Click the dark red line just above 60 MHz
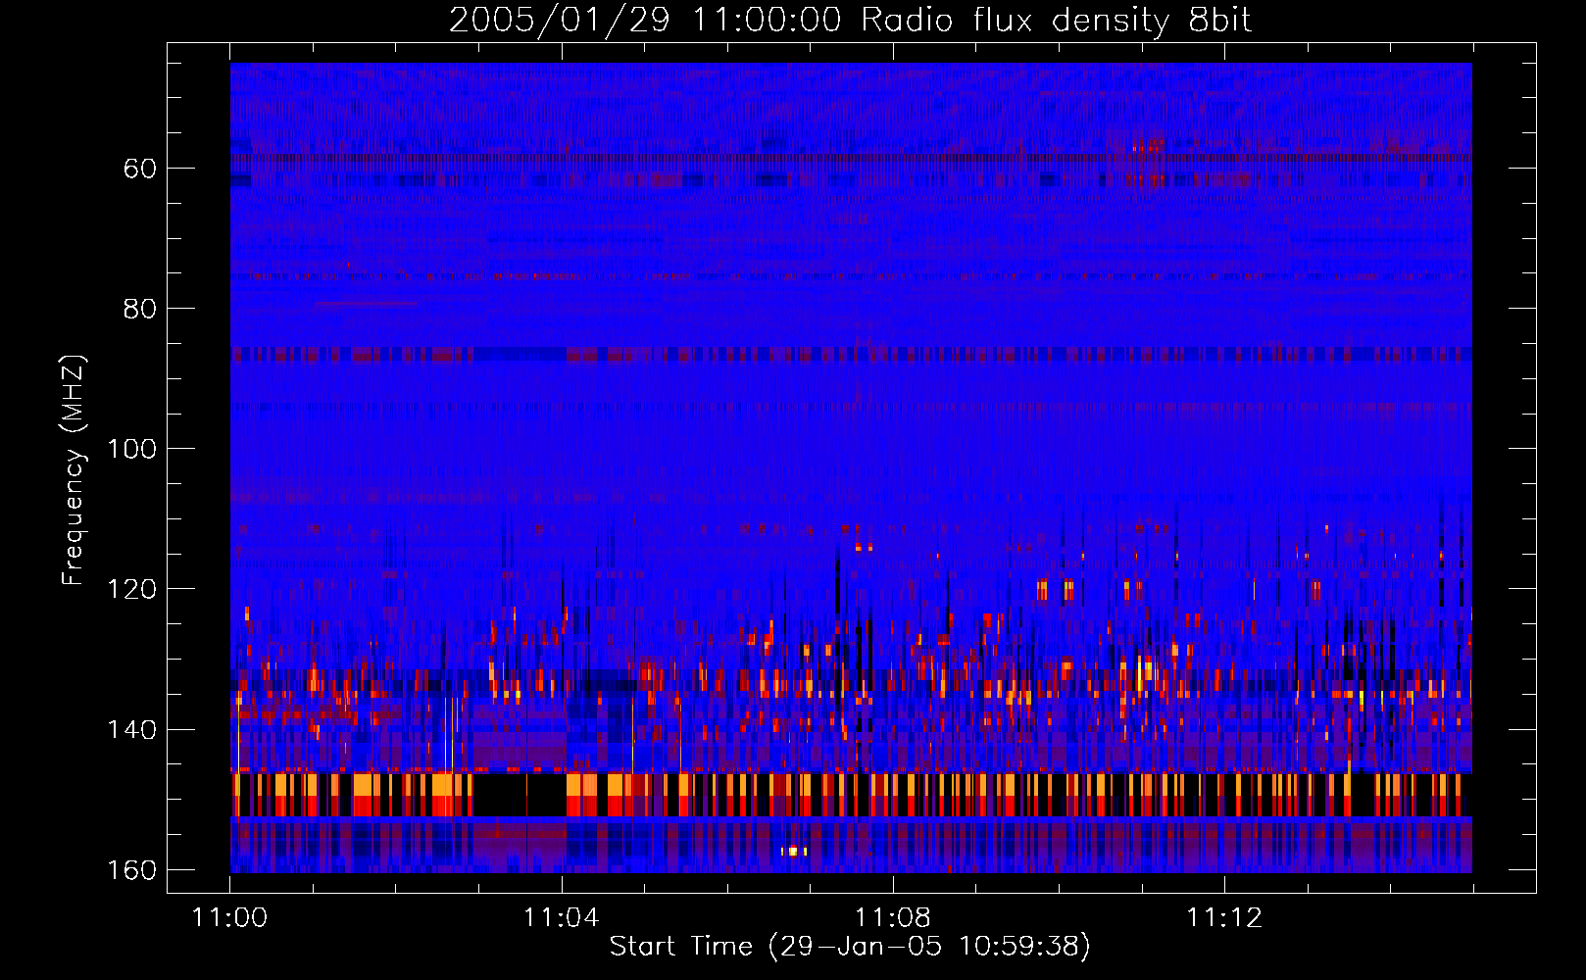Screen dimensions: 1586x980 click(x=851, y=157)
